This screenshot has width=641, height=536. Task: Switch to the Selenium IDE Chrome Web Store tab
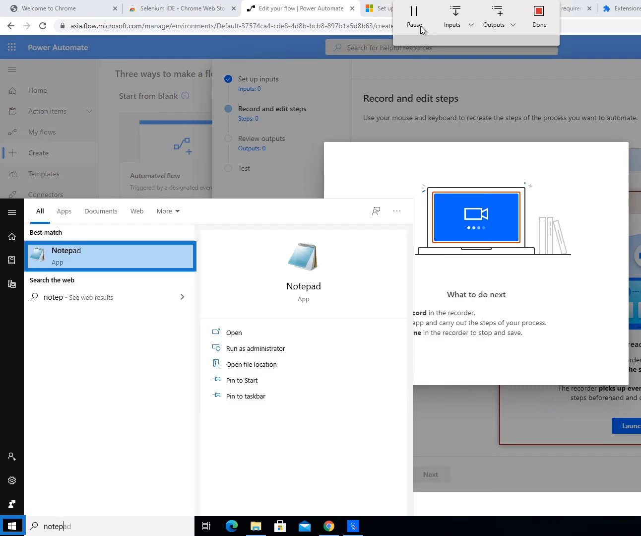tap(182, 8)
